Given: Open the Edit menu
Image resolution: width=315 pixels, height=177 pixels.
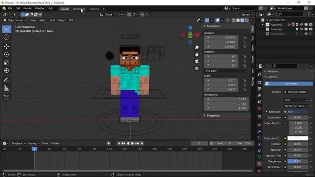Looking at the screenshot, I should [18, 8].
